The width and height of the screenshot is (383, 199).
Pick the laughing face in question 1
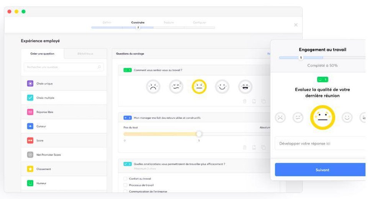point(245,87)
